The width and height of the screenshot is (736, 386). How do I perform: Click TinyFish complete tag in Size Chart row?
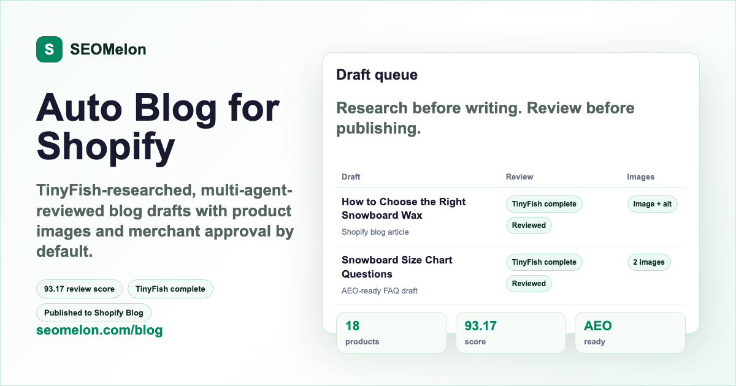(x=544, y=262)
